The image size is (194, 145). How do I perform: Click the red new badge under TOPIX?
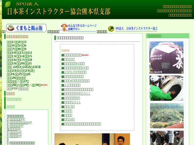point(85,55)
